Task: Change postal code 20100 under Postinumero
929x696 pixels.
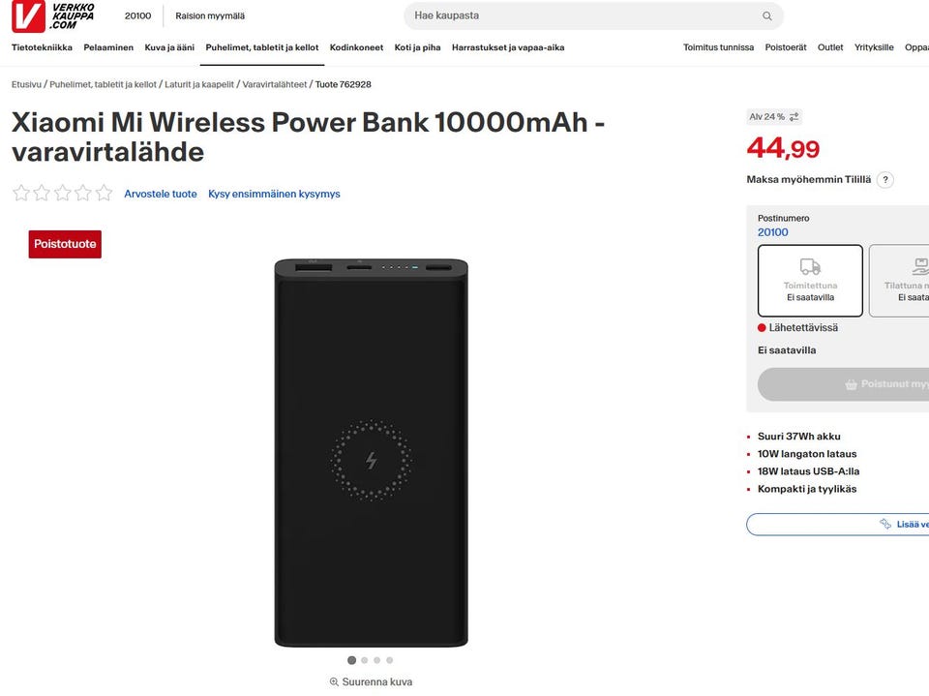Action: [773, 232]
